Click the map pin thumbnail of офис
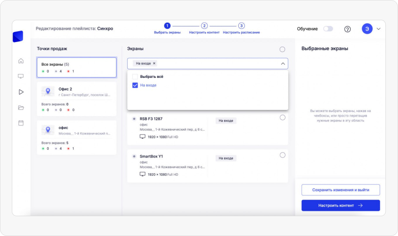This screenshot has height=236, width=398. tap(48, 130)
